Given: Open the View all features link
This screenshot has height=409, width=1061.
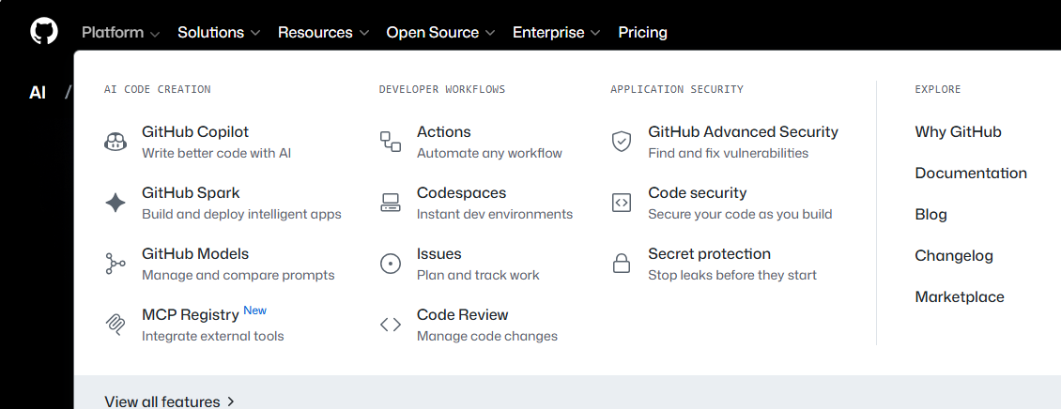Looking at the screenshot, I should (169, 401).
